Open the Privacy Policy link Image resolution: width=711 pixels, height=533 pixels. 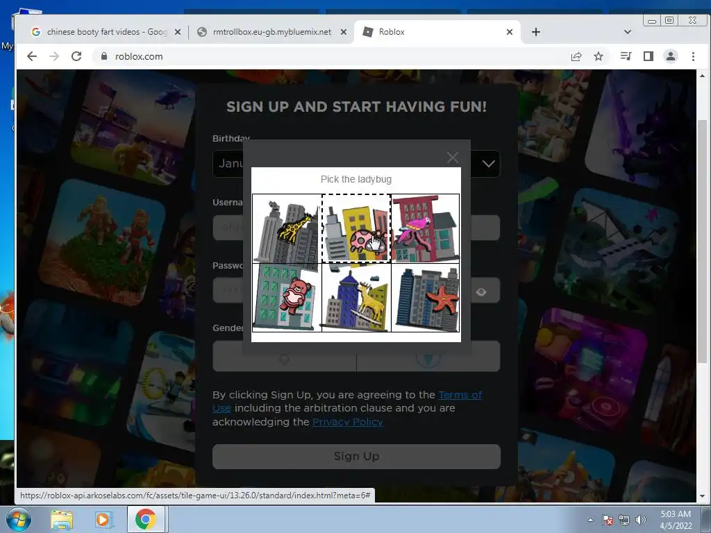point(347,422)
